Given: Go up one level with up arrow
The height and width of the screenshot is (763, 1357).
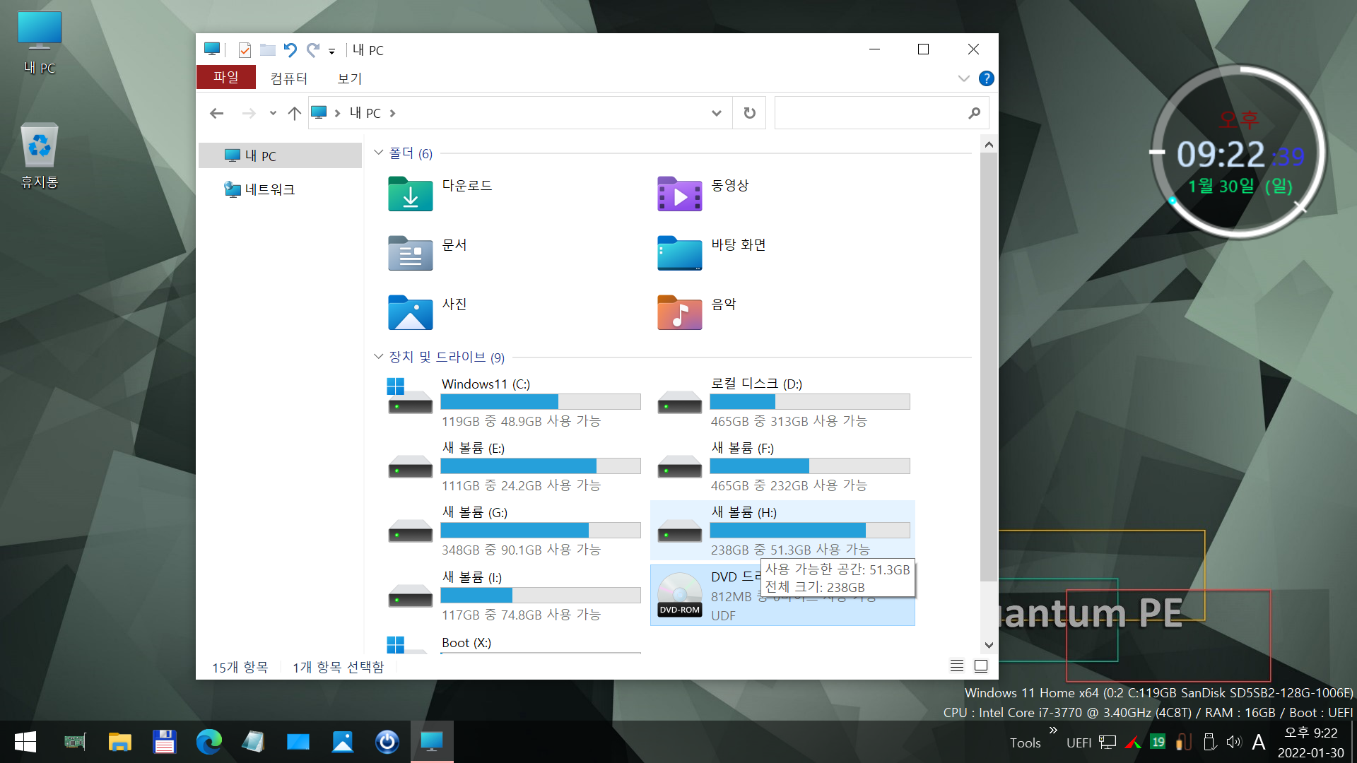Looking at the screenshot, I should click(295, 113).
